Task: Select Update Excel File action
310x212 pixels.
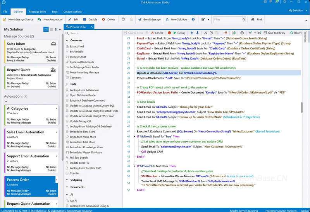Action: [x=79, y=163]
